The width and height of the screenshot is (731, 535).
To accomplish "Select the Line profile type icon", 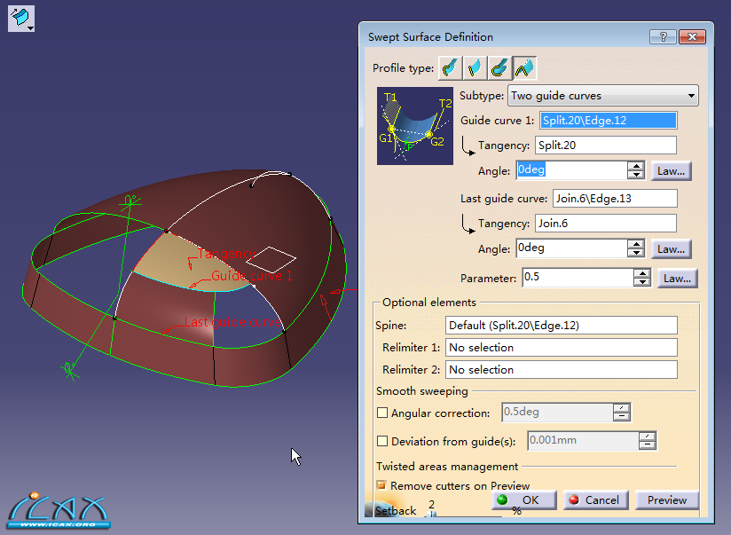I will click(x=475, y=67).
